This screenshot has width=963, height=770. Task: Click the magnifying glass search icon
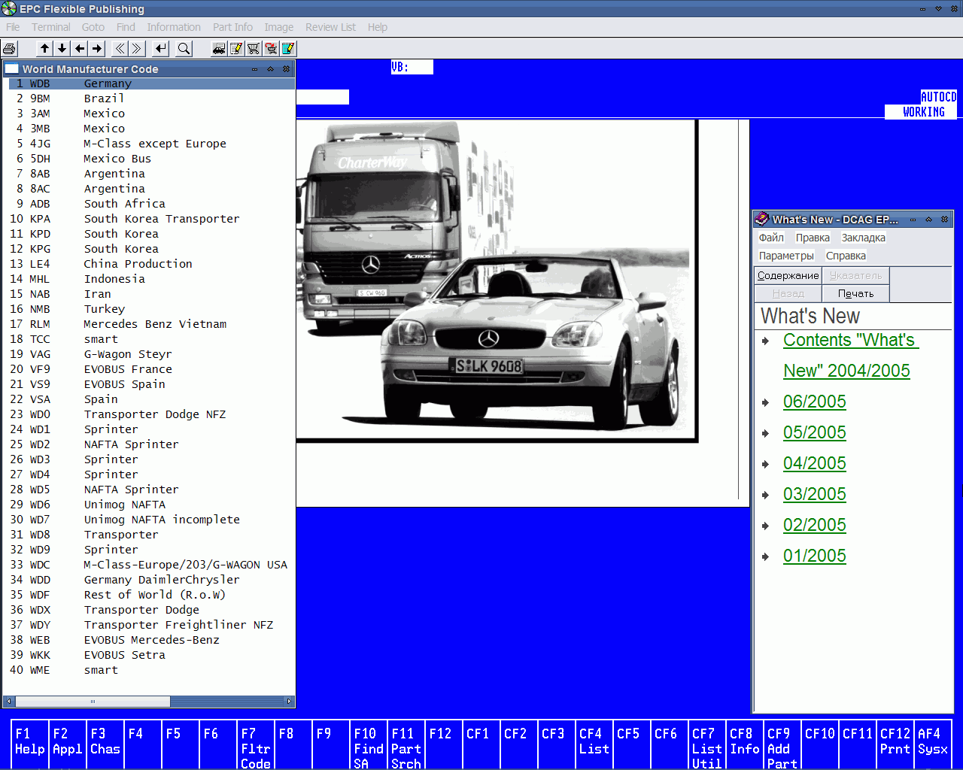184,49
